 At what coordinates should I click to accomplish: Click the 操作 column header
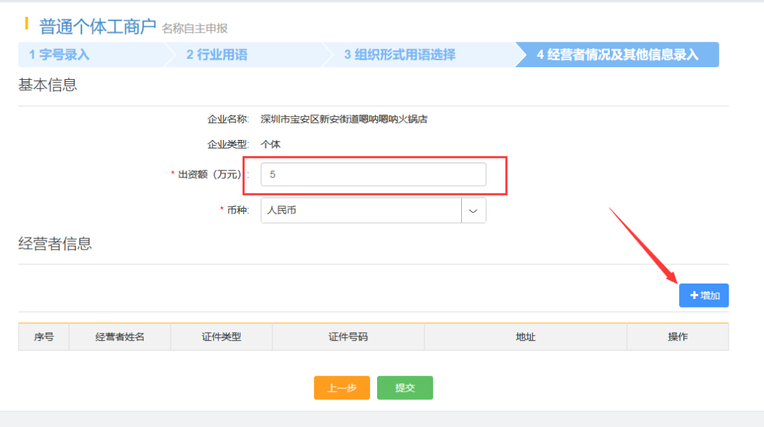point(677,337)
